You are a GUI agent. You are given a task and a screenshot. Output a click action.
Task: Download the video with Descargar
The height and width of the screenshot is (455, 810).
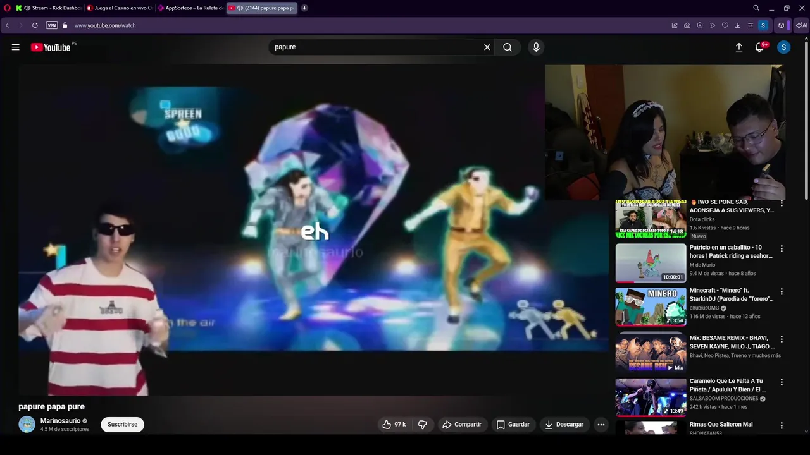coord(564,425)
